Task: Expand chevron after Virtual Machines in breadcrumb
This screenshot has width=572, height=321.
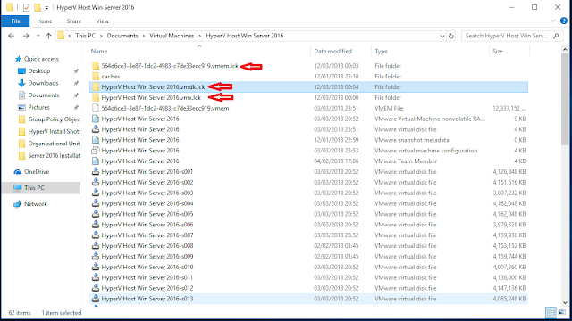Action: (x=200, y=36)
